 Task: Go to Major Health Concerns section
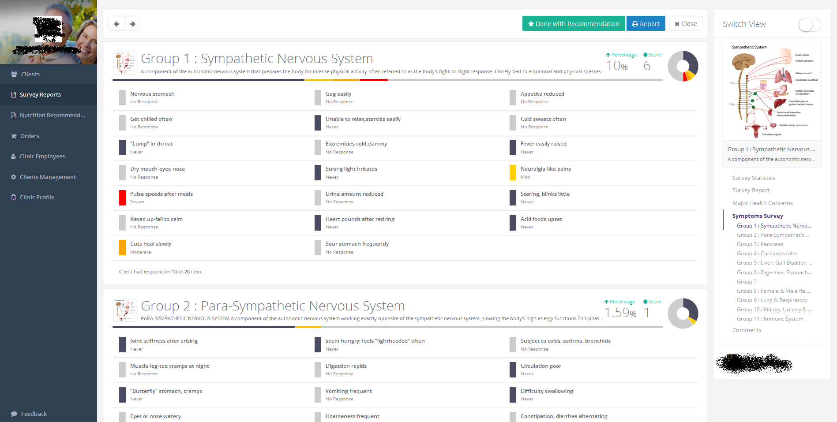[x=762, y=203]
